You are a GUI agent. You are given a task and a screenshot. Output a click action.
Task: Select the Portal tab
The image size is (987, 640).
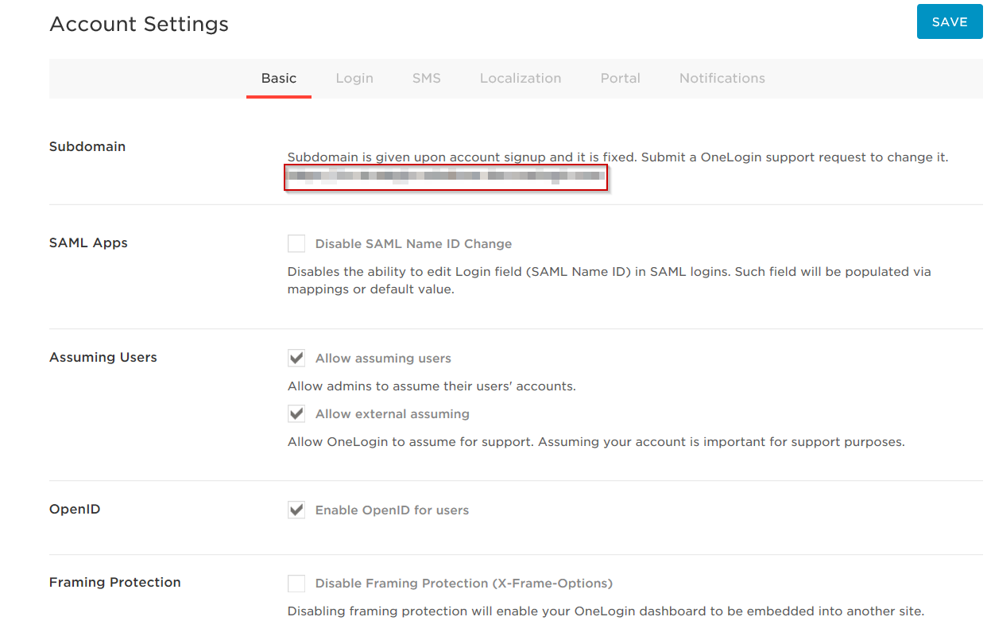point(621,78)
